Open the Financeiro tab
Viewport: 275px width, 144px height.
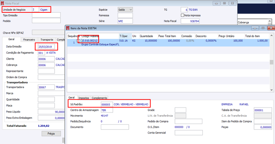29,40
